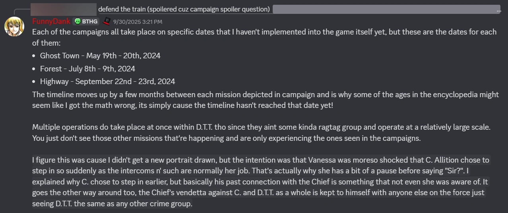The width and height of the screenshot is (508, 213).
Task: Open FunnyDank's profile avatar
Action: [14, 27]
